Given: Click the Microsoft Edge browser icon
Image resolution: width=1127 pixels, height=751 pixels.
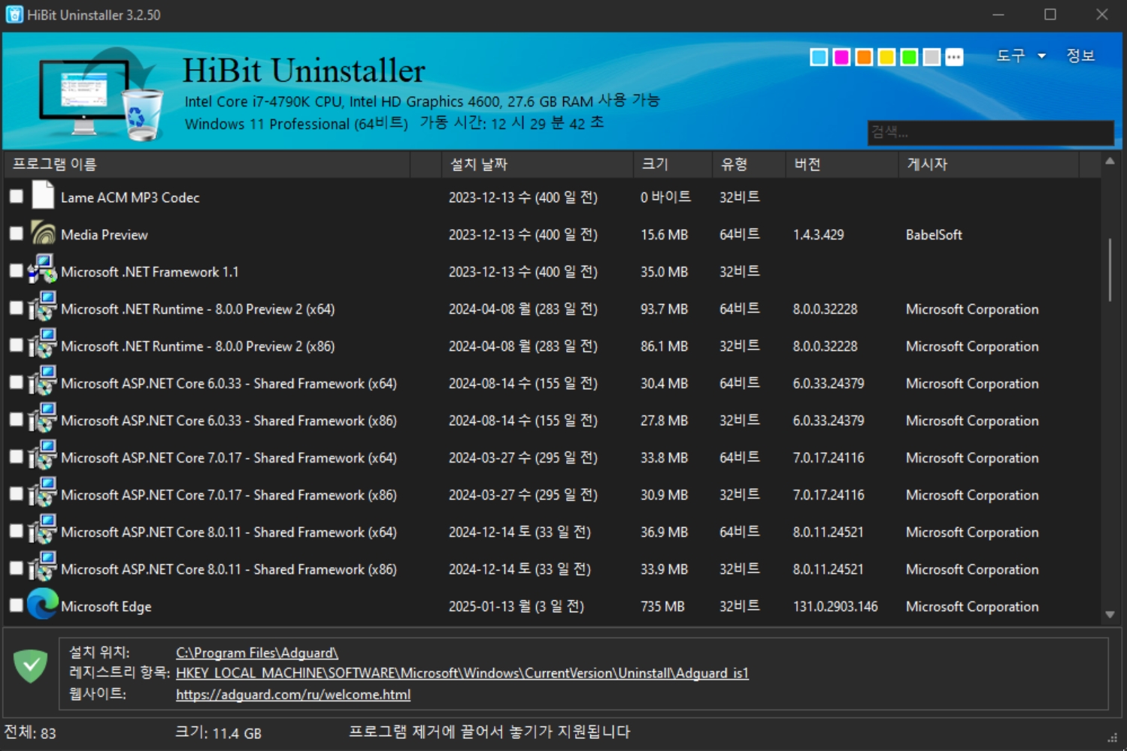Looking at the screenshot, I should point(43,604).
